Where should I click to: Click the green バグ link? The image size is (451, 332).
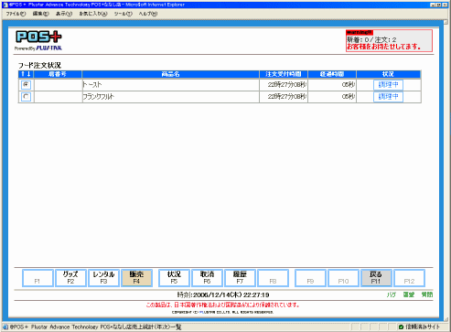tap(392, 295)
